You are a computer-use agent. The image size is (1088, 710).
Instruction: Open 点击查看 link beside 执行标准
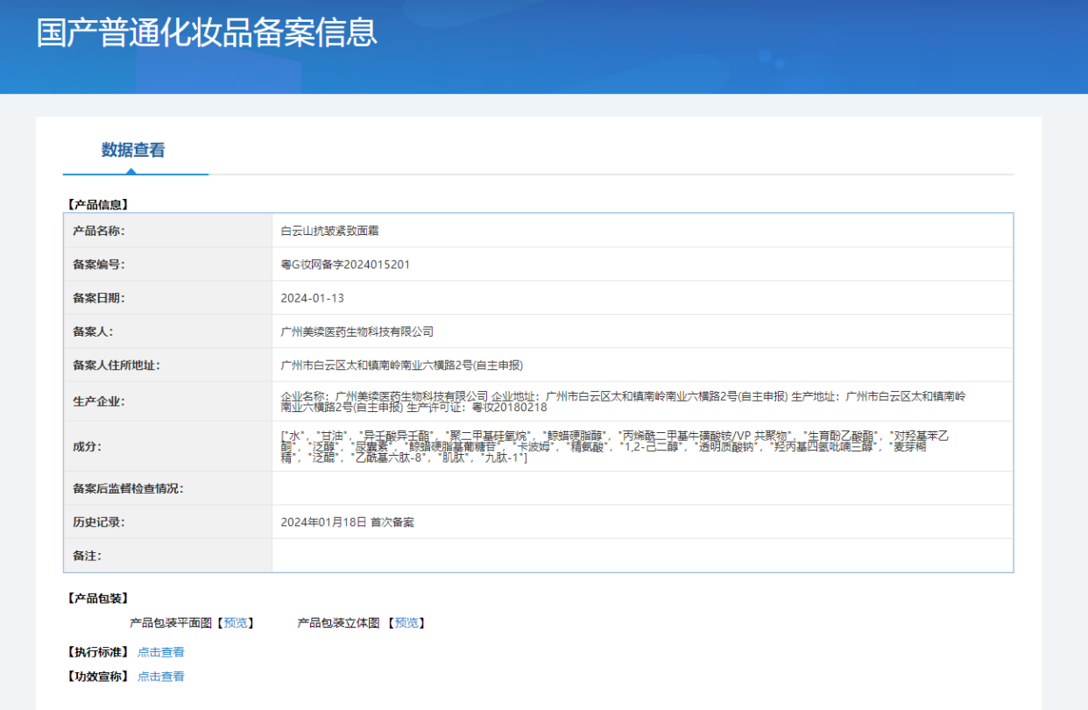click(x=161, y=652)
